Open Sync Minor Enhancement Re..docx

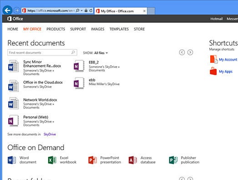(x=42, y=64)
